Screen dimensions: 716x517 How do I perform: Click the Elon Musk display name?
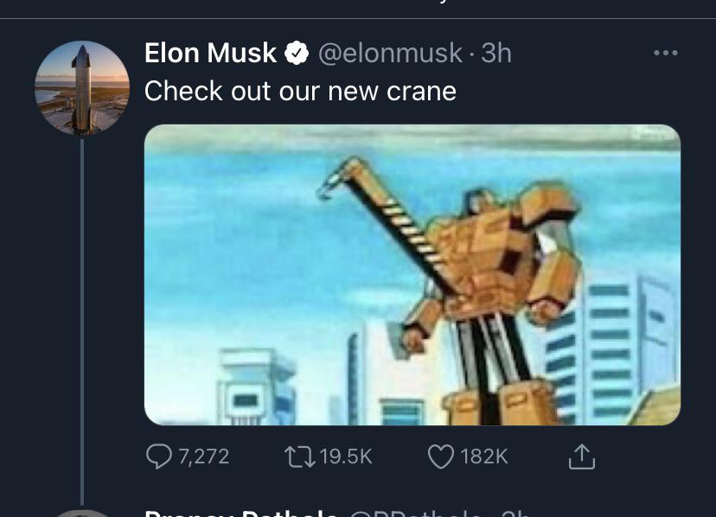click(210, 54)
